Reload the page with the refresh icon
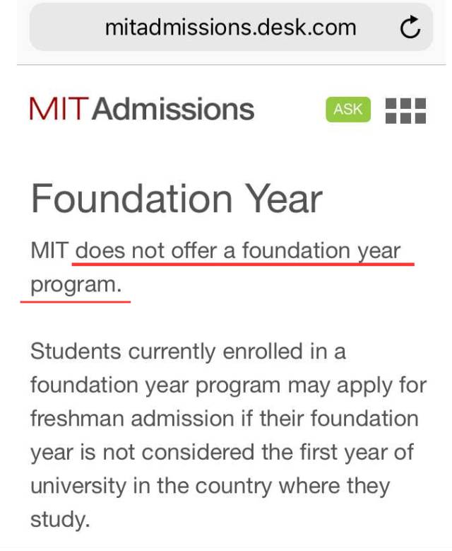This screenshot has height=551, width=452. (x=410, y=28)
